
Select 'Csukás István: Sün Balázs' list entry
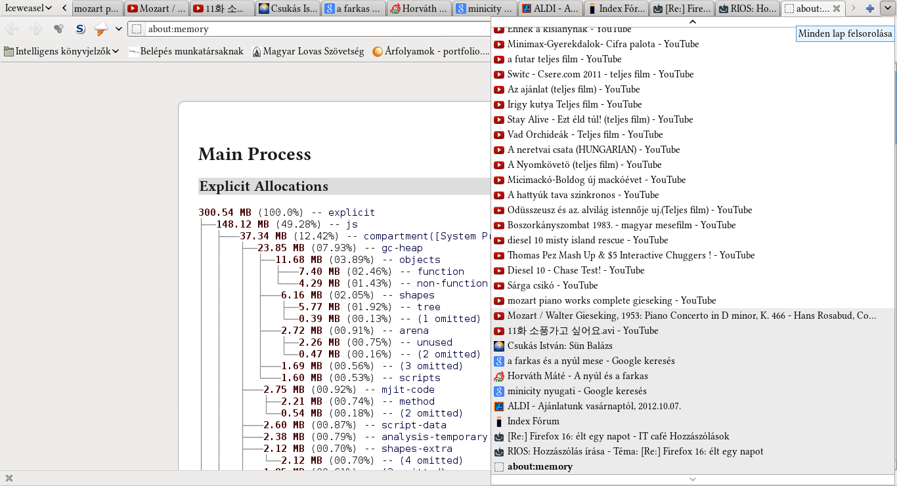[x=692, y=346]
